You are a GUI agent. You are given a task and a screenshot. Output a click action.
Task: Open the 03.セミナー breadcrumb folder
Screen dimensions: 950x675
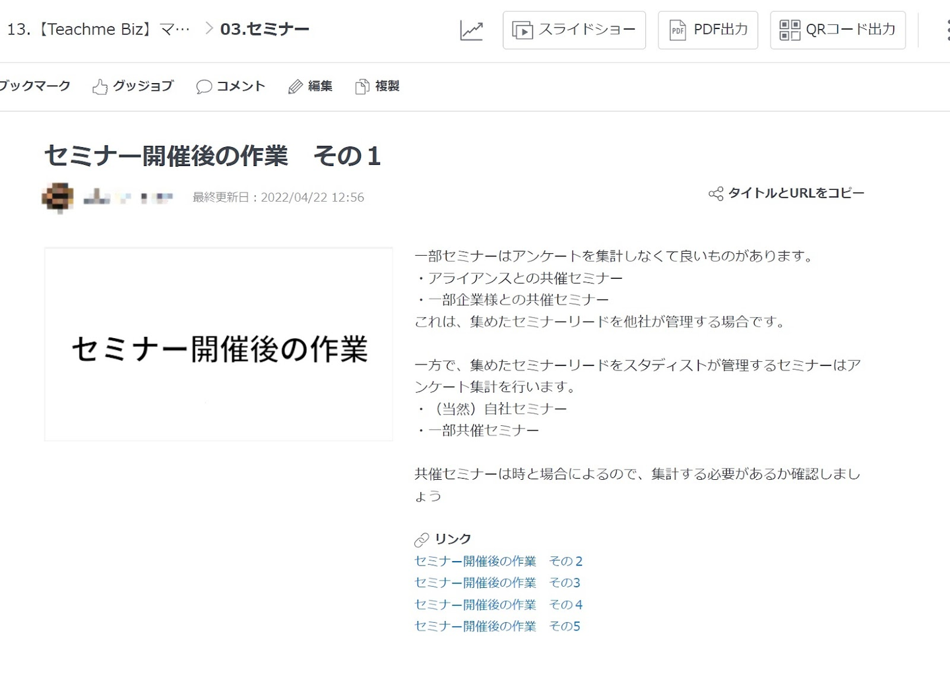265,30
